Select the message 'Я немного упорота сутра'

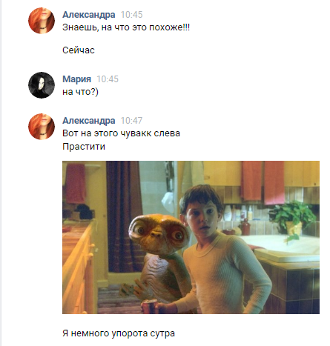(x=119, y=333)
